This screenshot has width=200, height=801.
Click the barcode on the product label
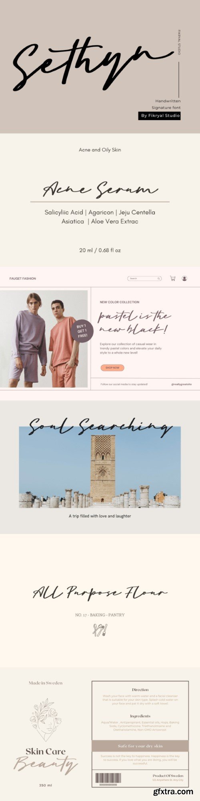tap(108, 778)
